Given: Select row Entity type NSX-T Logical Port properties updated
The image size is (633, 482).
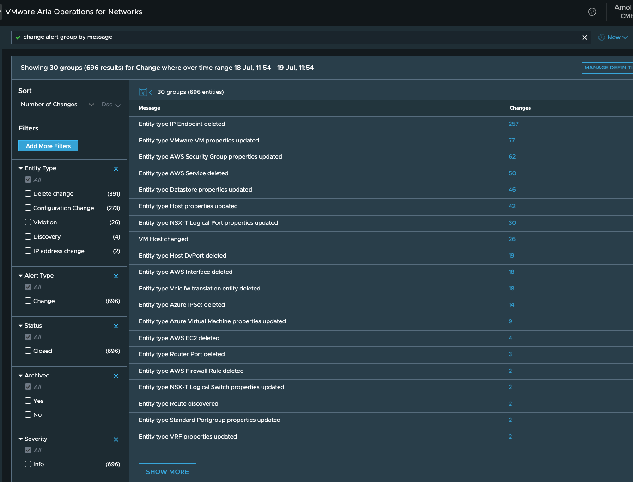Looking at the screenshot, I should (381, 223).
